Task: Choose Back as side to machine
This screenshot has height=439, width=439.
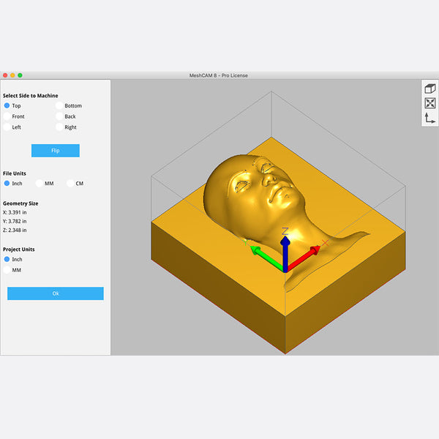Action: 59,116
